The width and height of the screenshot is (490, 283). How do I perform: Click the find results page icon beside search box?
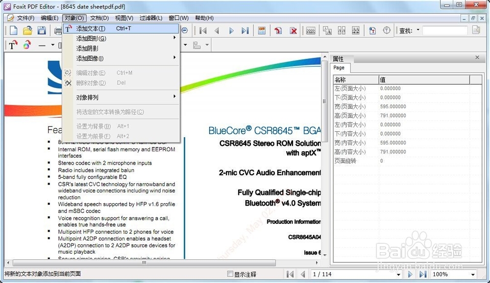click(x=476, y=30)
